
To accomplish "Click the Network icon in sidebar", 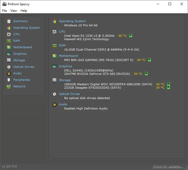I will pyautogui.click(x=9, y=86).
